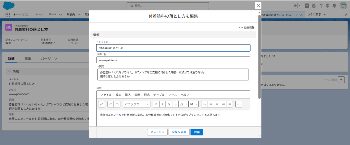Go to the ホーム navigation tab
350x145 pixels.
[40, 14]
